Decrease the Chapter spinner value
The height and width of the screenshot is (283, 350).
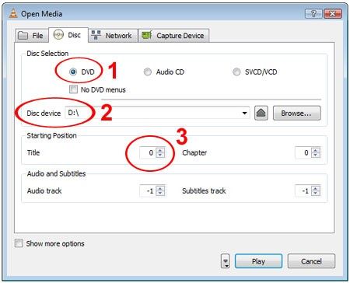click(x=316, y=155)
